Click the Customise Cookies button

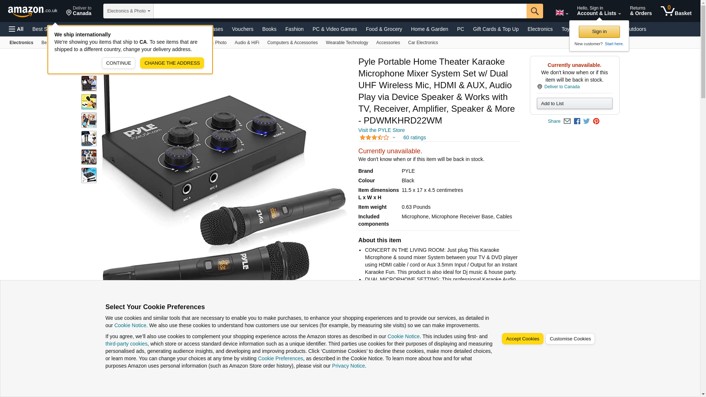[x=570, y=339]
